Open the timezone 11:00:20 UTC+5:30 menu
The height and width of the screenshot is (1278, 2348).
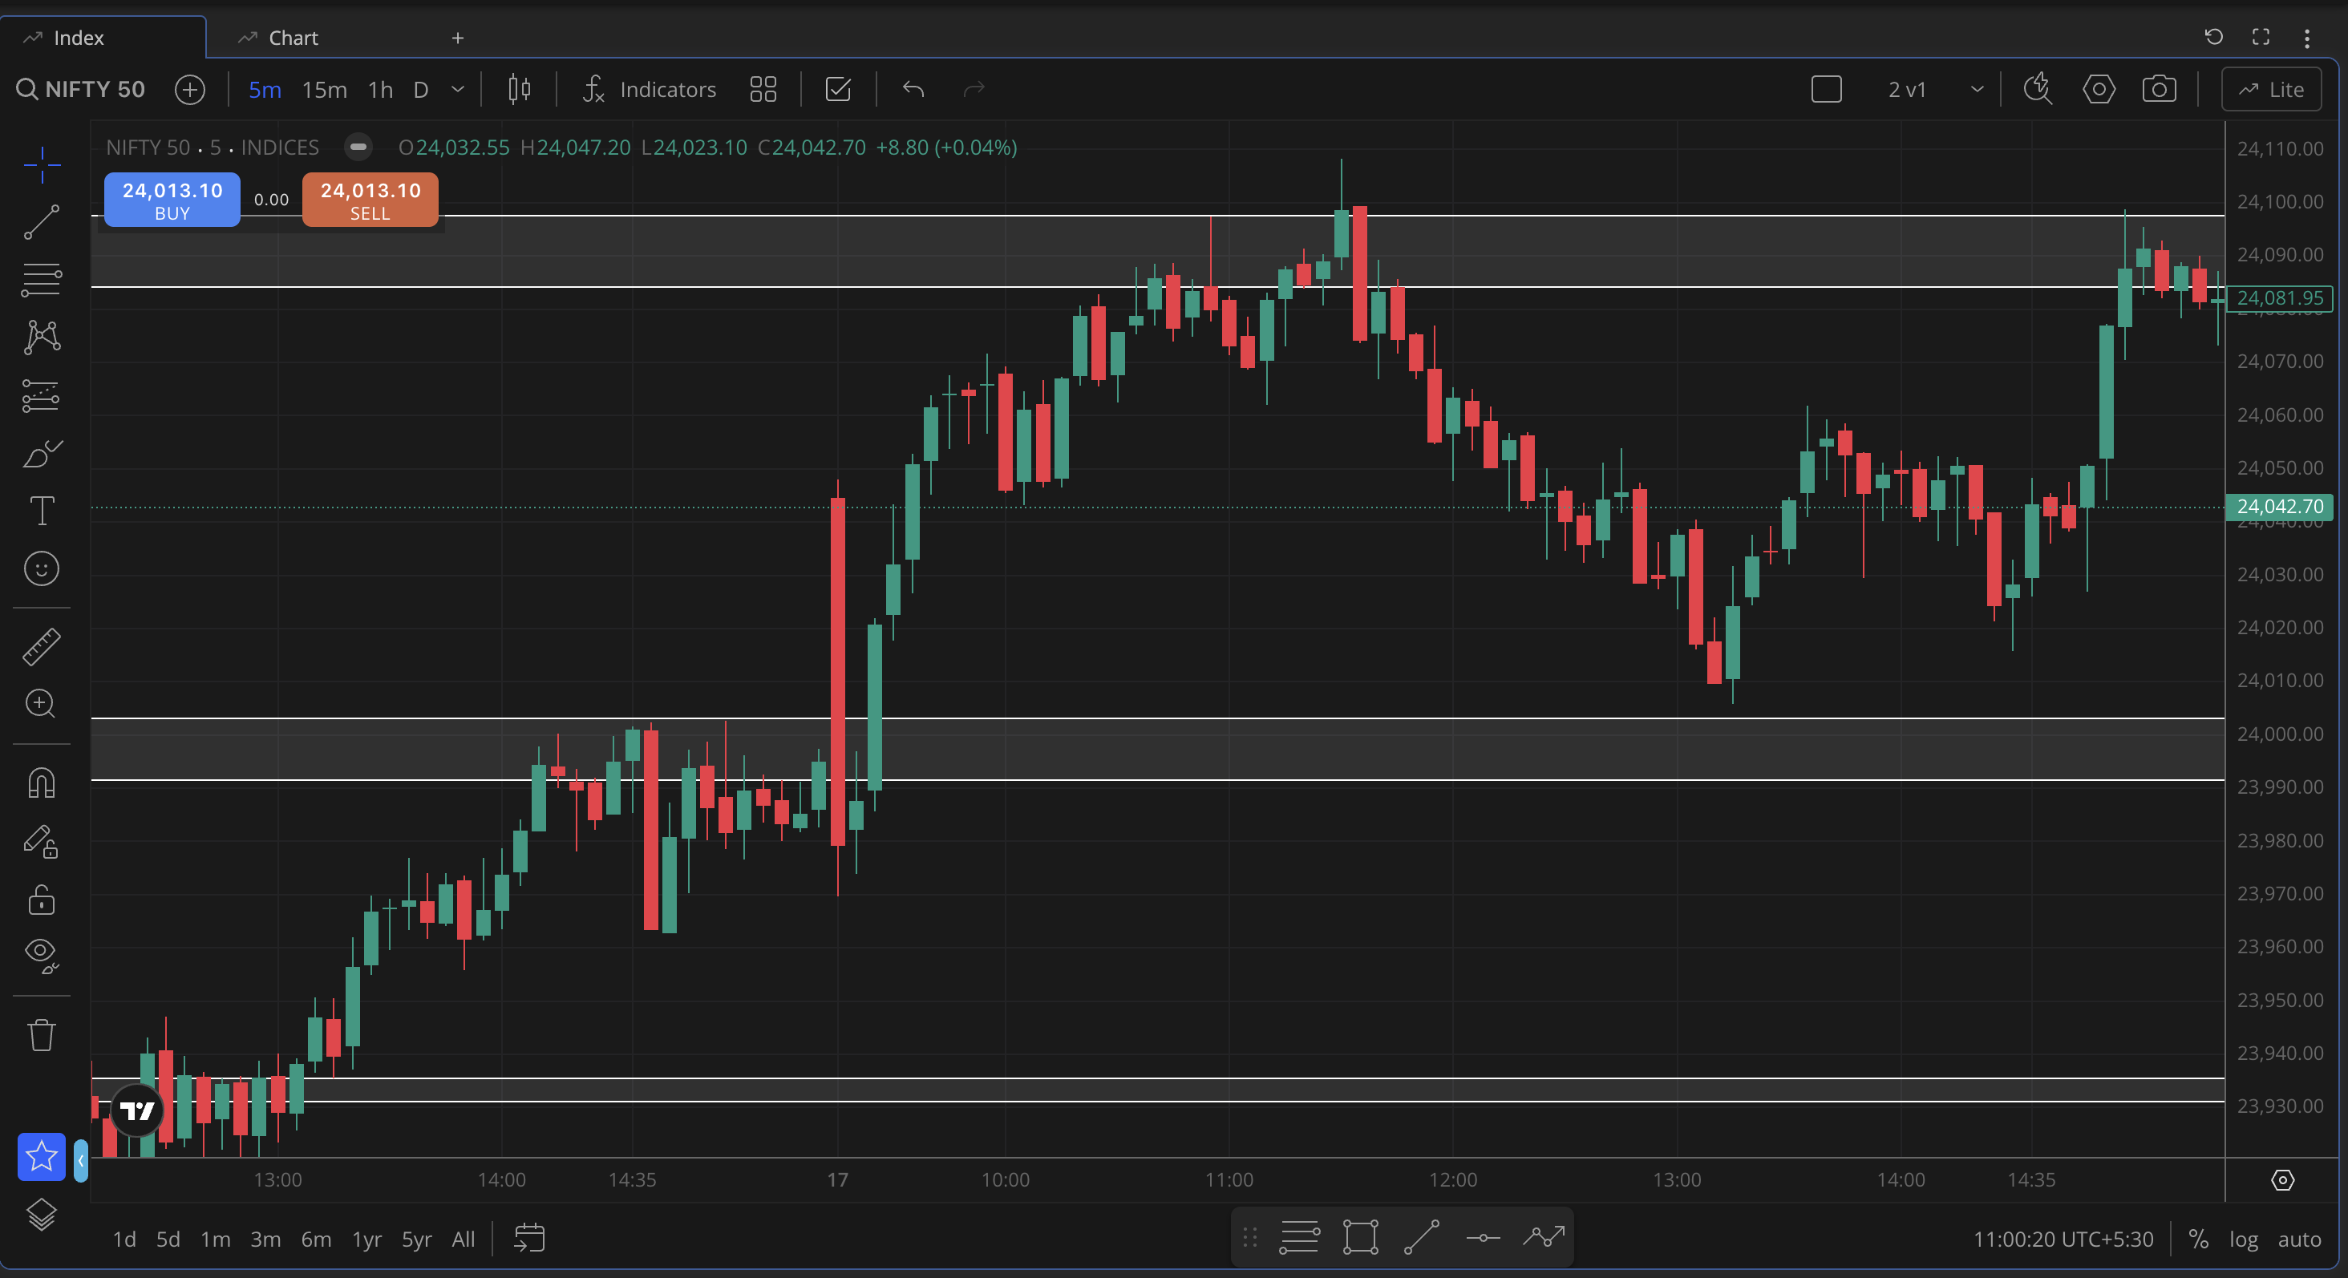pos(2063,1239)
